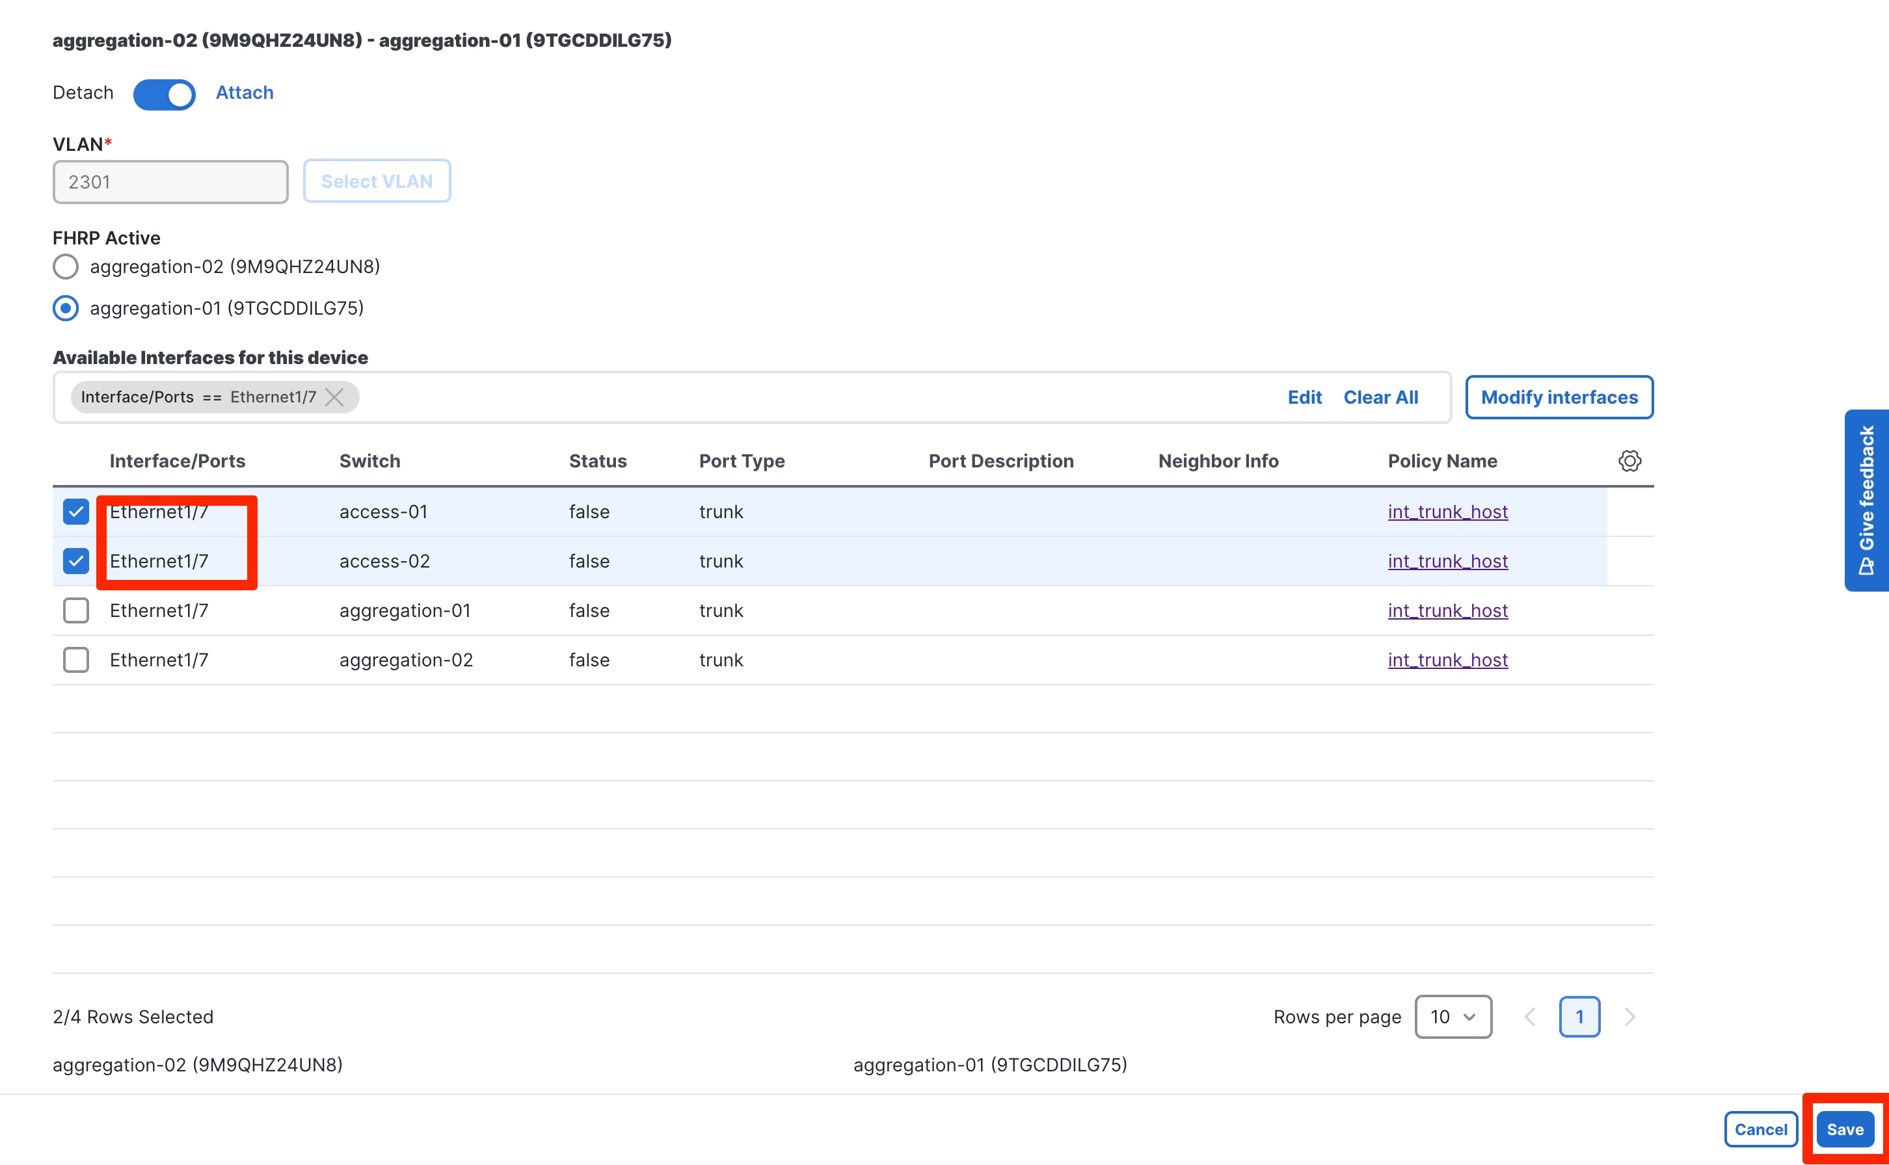Click the VLAN 2301 input field
Viewport: 1889px width, 1165px height.
pyautogui.click(x=170, y=181)
